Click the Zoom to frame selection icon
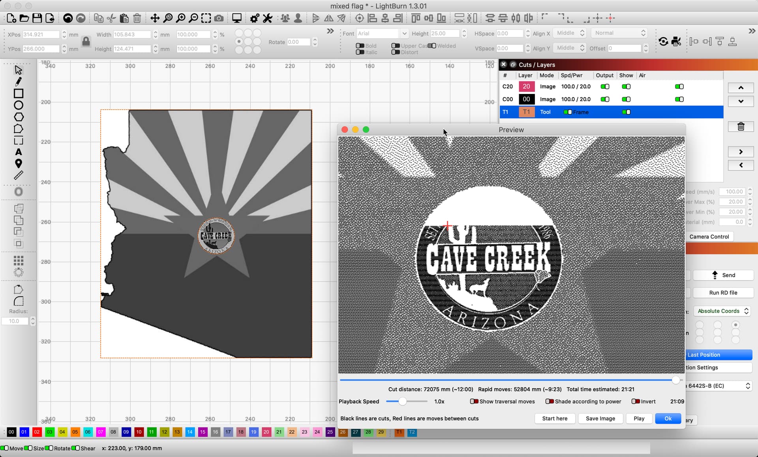This screenshot has height=457, width=758. 206,18
